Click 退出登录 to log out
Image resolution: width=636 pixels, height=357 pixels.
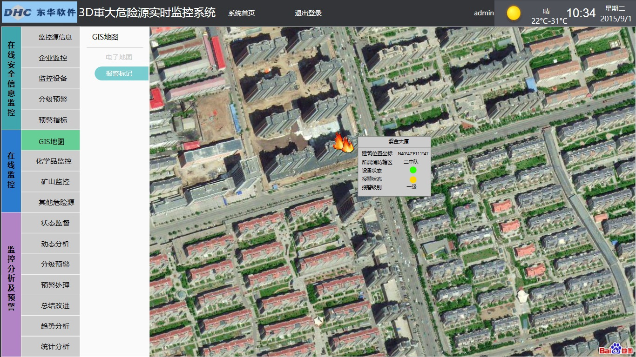(x=308, y=13)
